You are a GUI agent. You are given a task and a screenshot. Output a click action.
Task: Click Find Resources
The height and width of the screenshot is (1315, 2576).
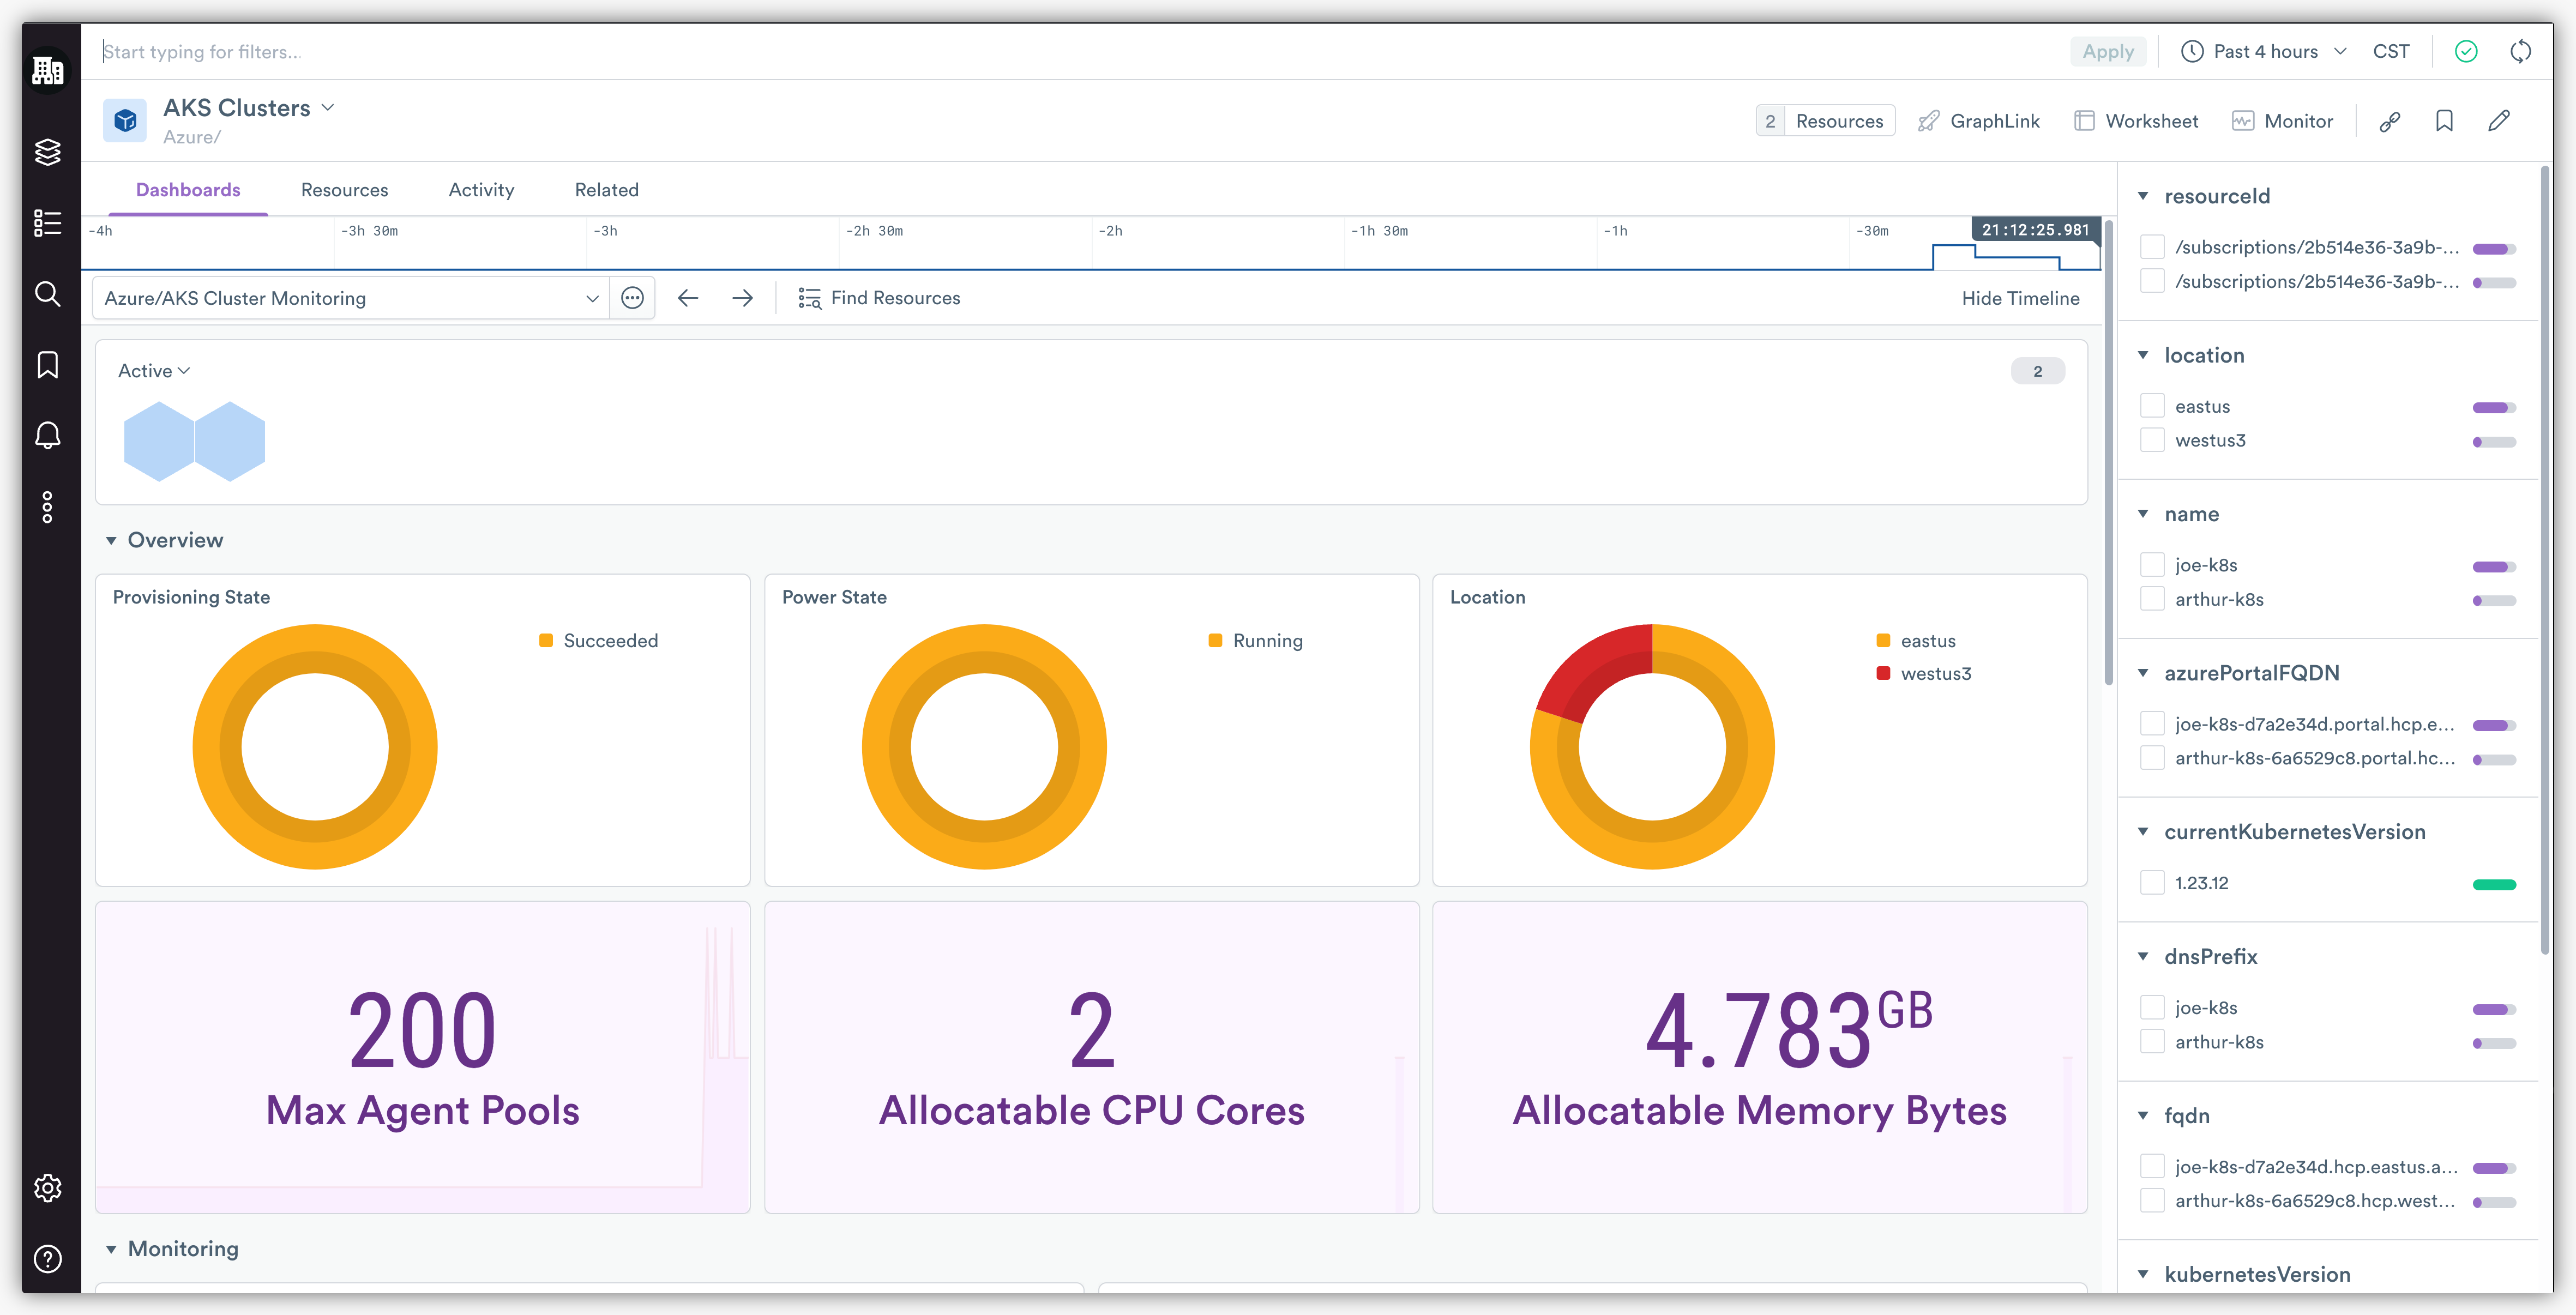[x=879, y=298]
